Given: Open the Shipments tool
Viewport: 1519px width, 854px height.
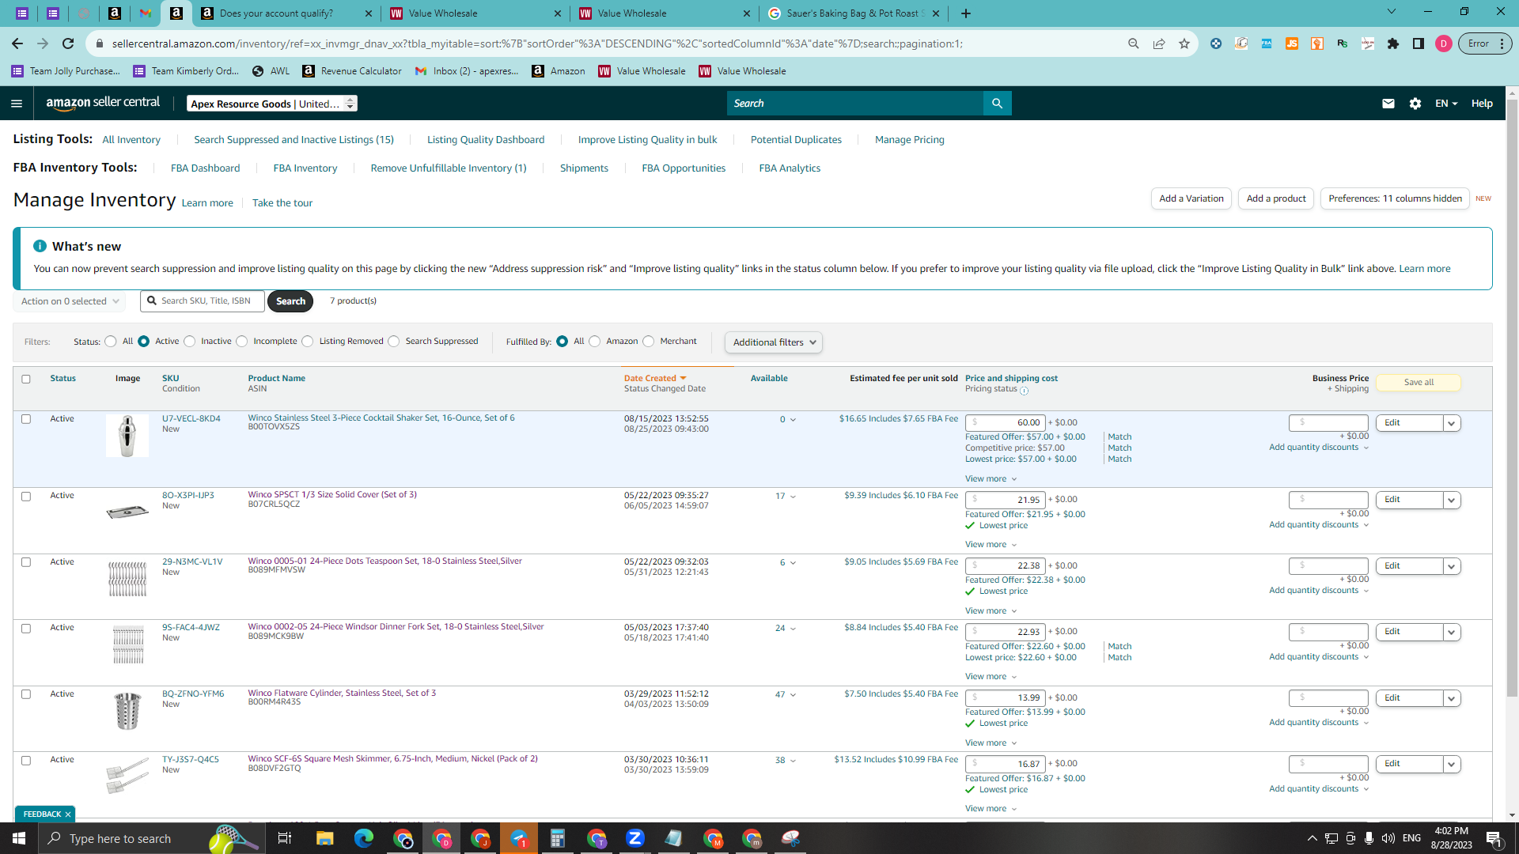Looking at the screenshot, I should coord(584,168).
